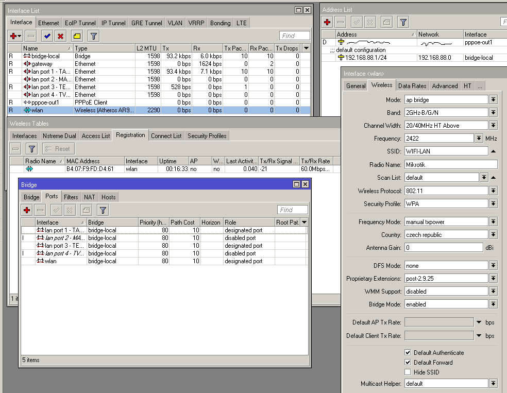
Task: Toggle the Default Authenticate checkbox
Action: point(408,353)
